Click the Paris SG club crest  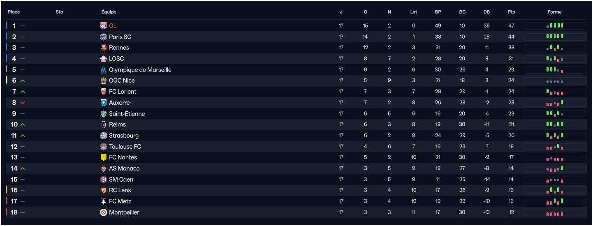pyautogui.click(x=104, y=37)
